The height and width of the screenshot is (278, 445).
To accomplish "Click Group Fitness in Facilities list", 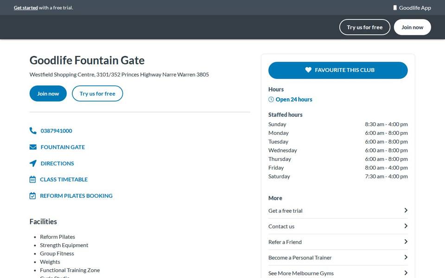I will pos(57,253).
